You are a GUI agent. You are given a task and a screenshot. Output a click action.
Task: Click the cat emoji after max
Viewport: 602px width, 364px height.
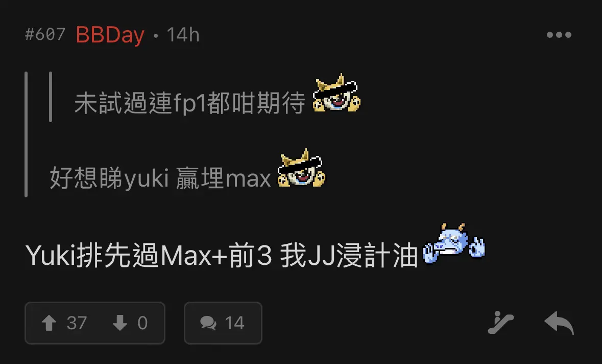pyautogui.click(x=301, y=168)
